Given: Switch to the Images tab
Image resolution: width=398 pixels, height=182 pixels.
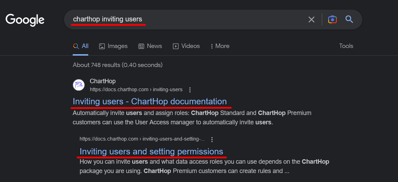Looking at the screenshot, I should click(113, 46).
